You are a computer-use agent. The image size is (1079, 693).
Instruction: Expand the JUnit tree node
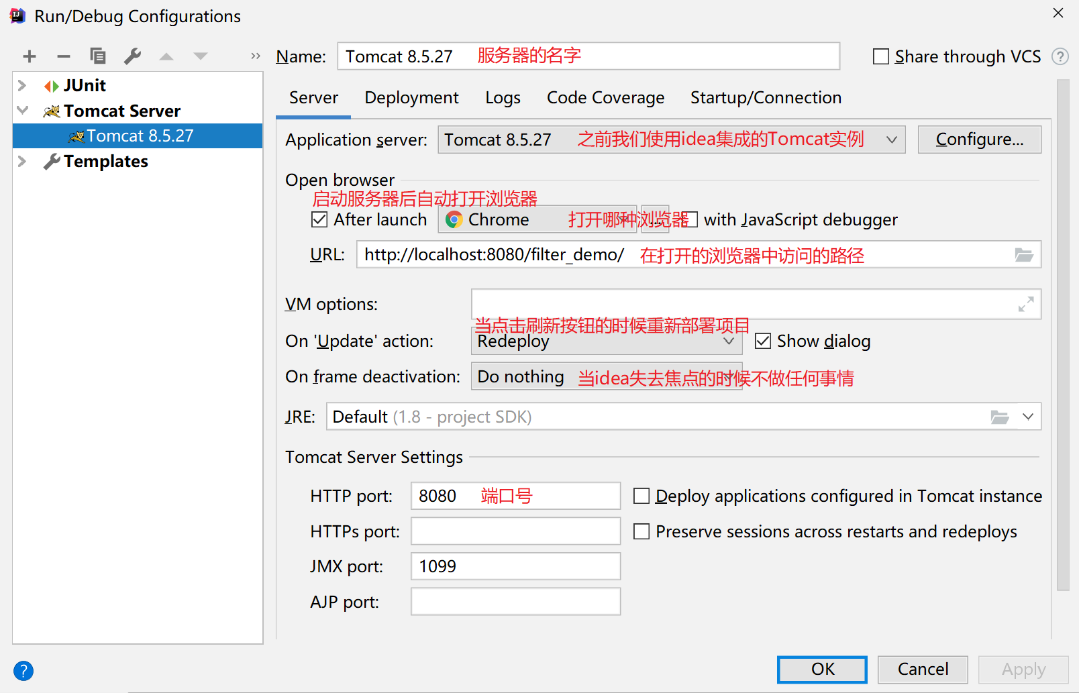pos(22,85)
